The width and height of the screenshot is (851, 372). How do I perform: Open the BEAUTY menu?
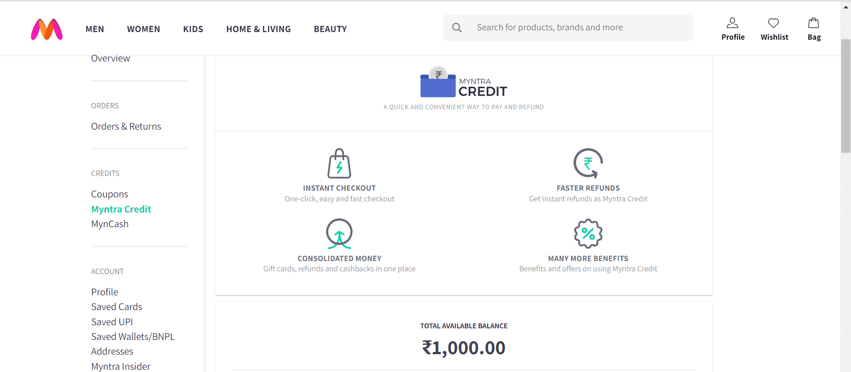(330, 29)
